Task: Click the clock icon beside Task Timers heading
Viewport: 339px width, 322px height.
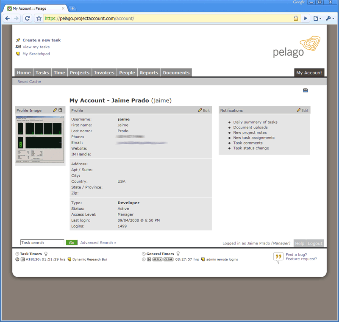Action: click(x=17, y=254)
